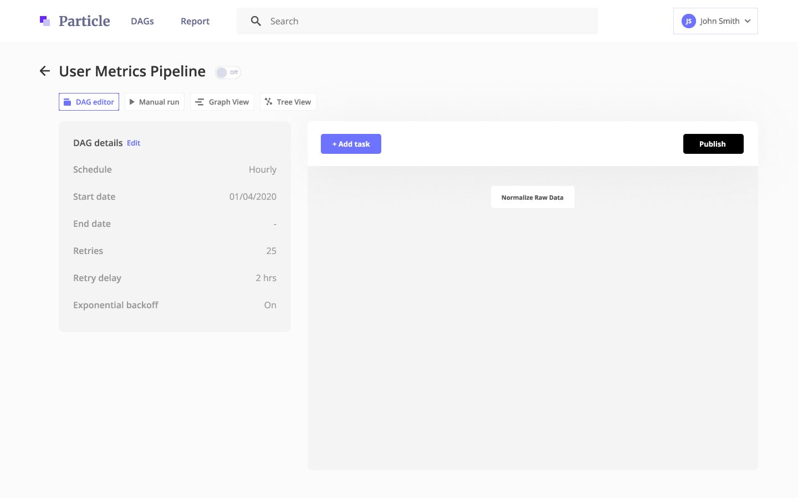Click inside the Search field
This screenshot has height=498, width=798.
pos(388,21)
